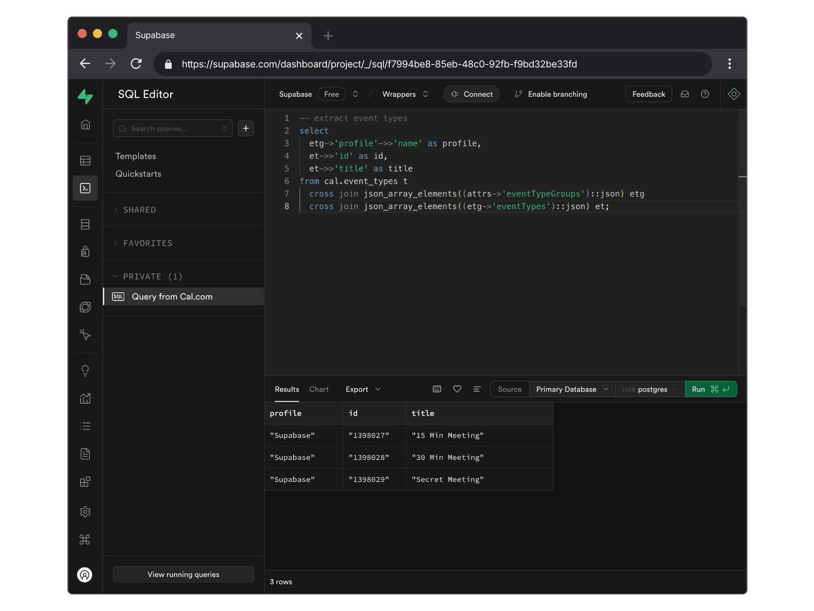Viewport: 814px width, 611px height.
Task: Open the Table Editor sidebar icon
Action: pos(85,161)
